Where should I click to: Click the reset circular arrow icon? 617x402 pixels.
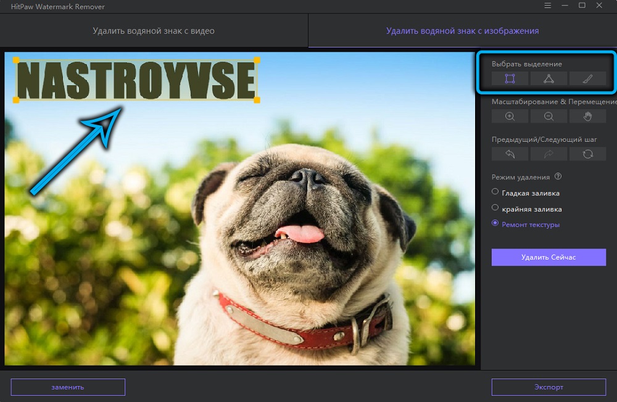[587, 154]
